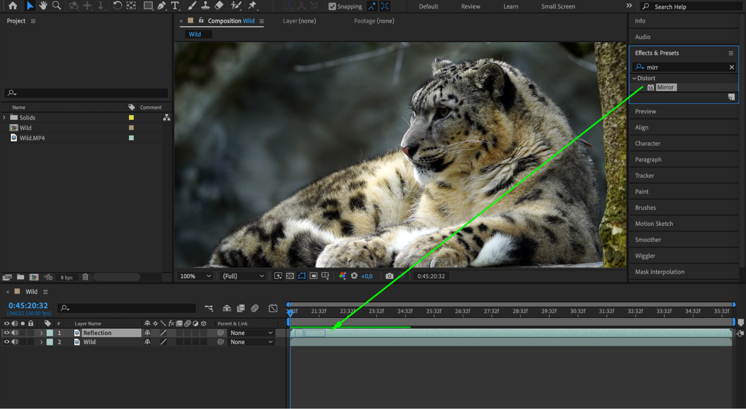This screenshot has height=409, width=746.
Task: Open parent dropdown for Reflection layer
Action: (x=251, y=333)
